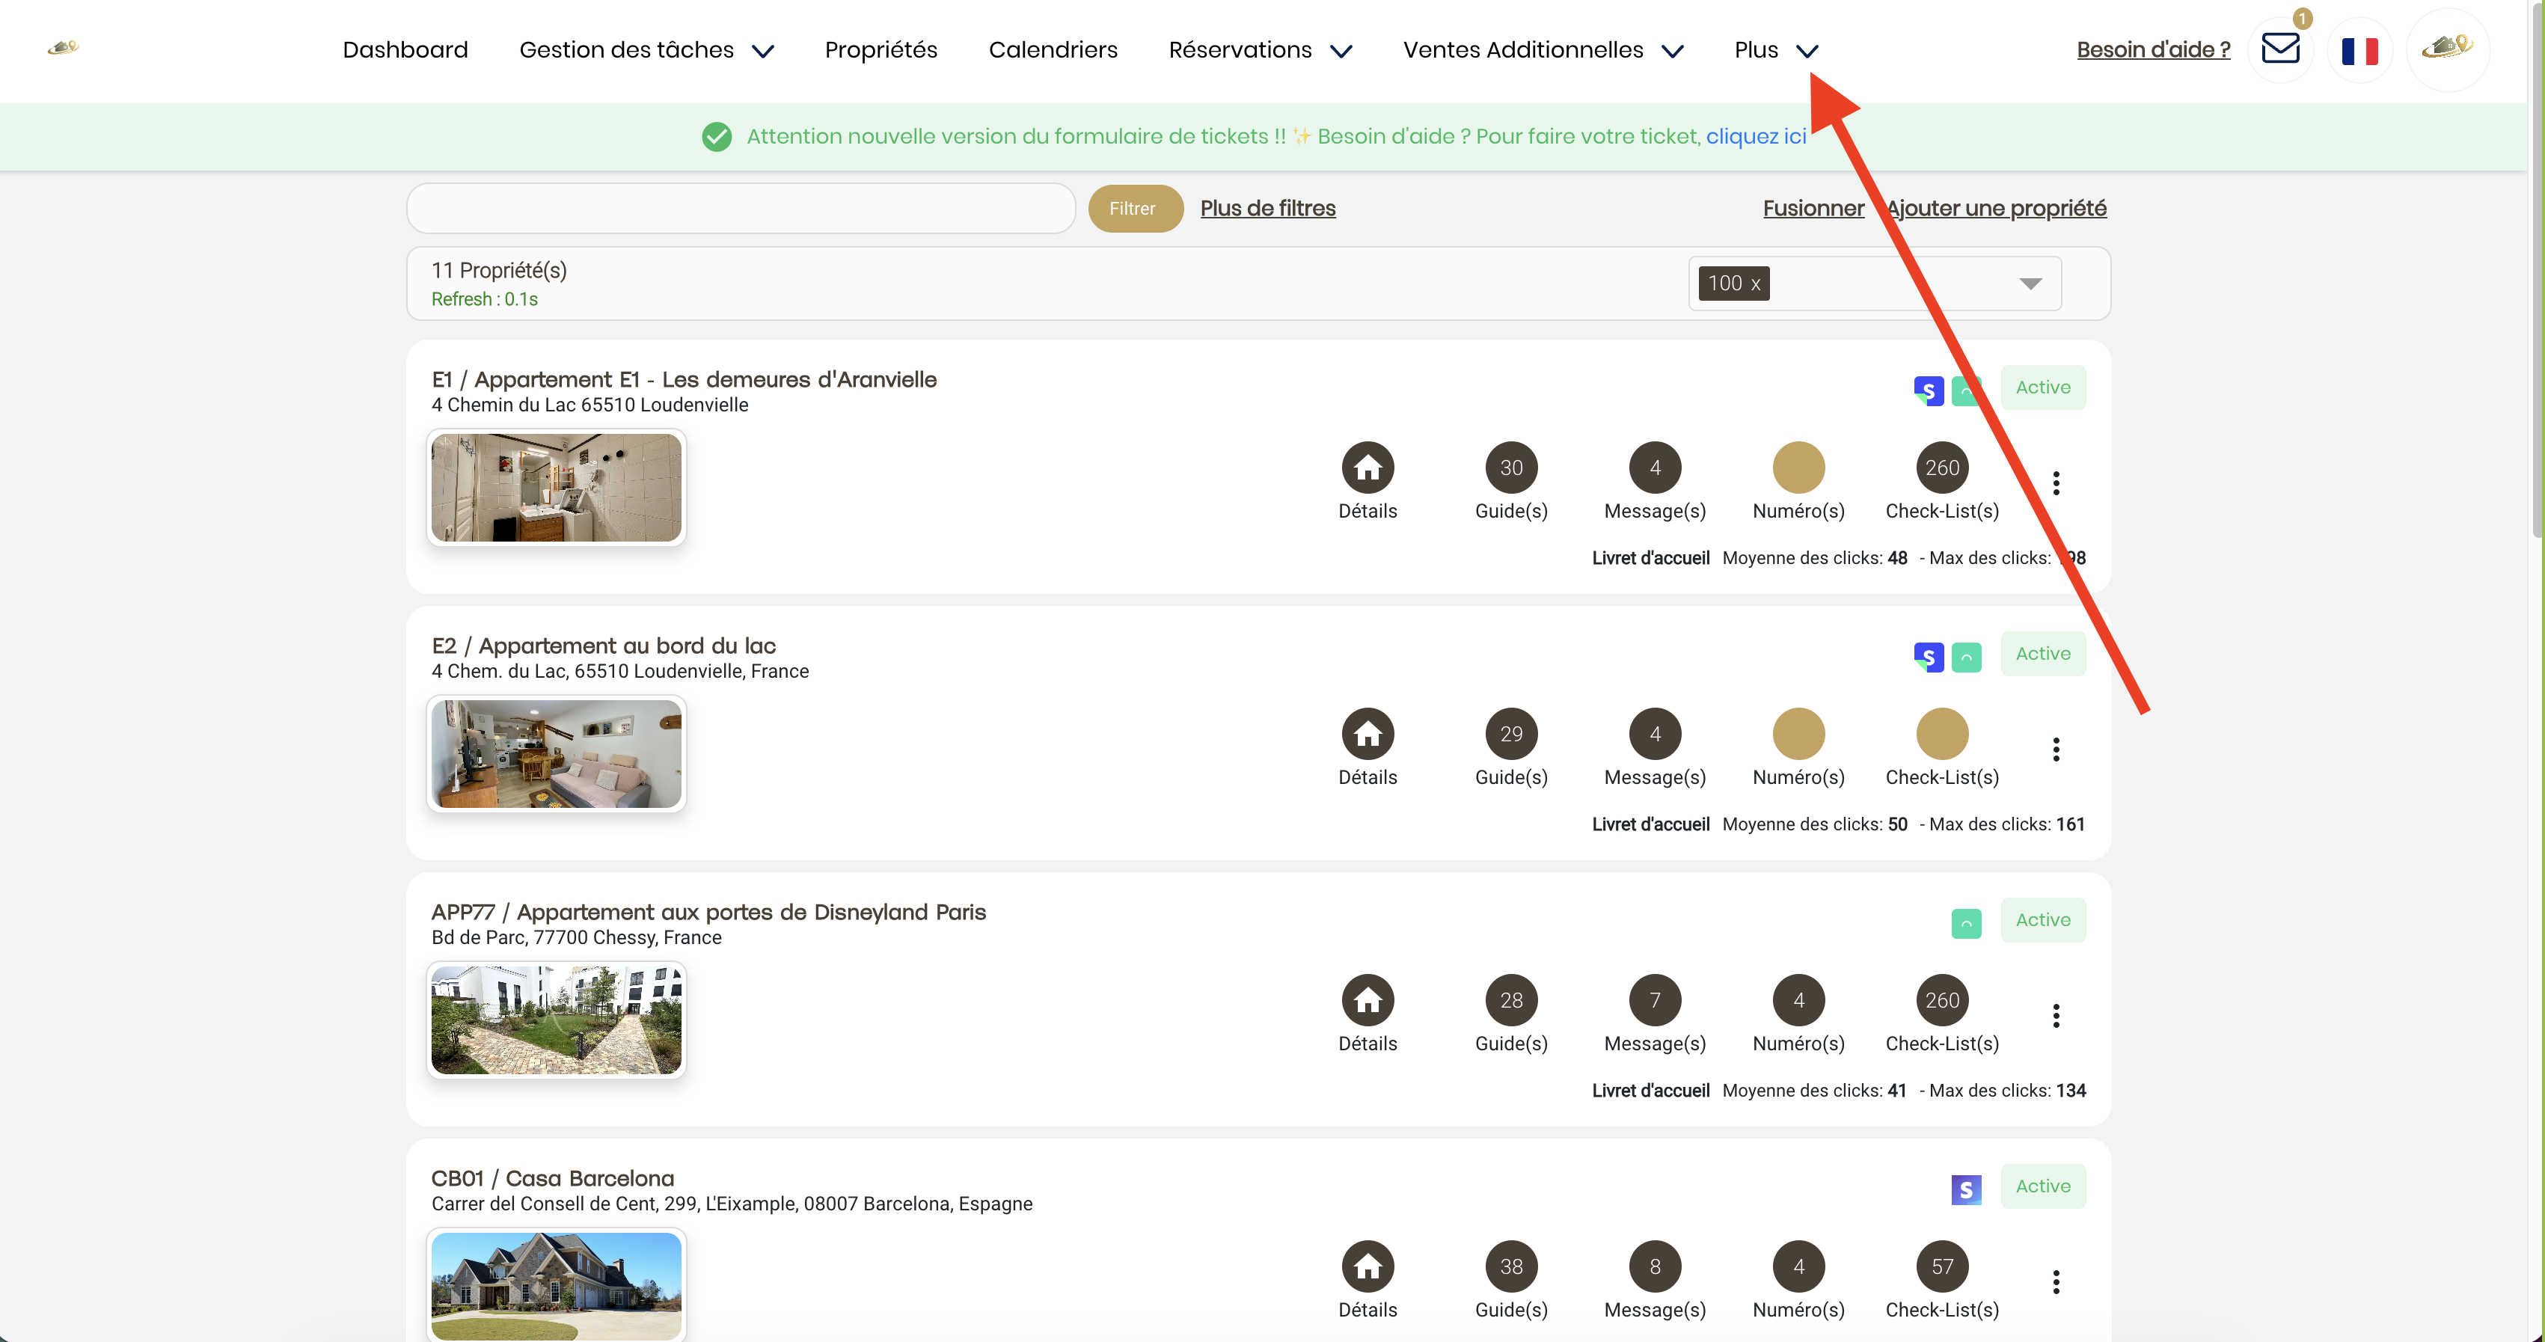Click the site logo in the header
This screenshot has width=2545, height=1342.
[x=64, y=47]
